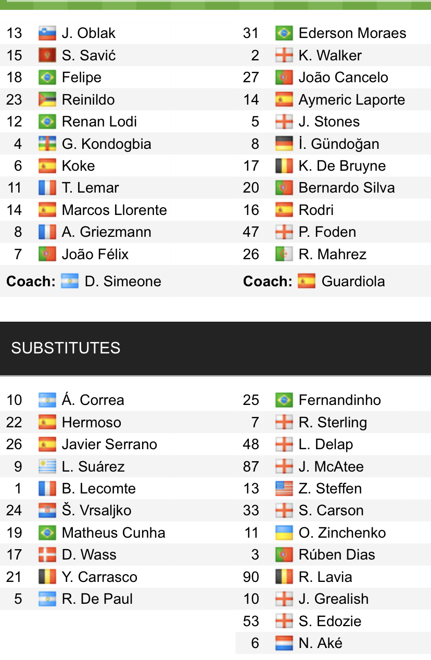Select coach Guardiola's name
This screenshot has height=660, width=431.
pyautogui.click(x=353, y=281)
